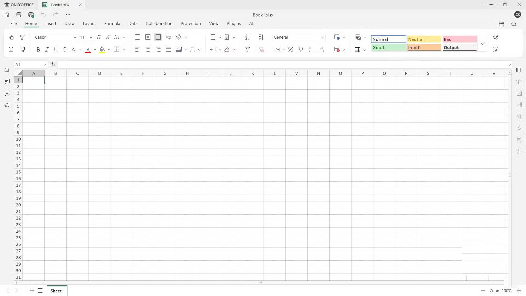
Task: Select the Sheet1 tab
Action: (x=57, y=291)
